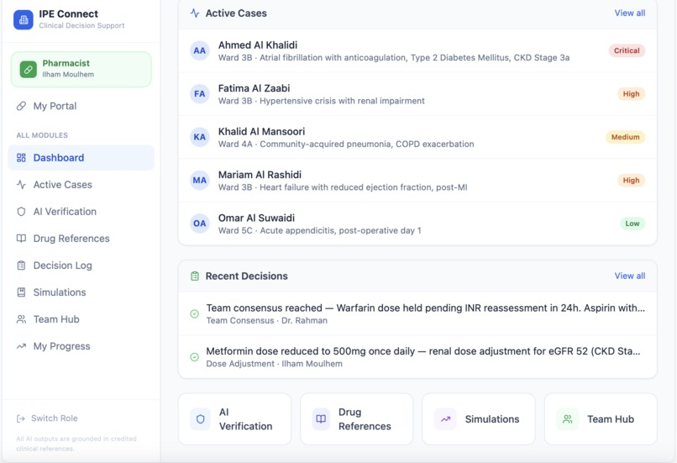Click the My Portal pill icon
This screenshot has width=677, height=463.
tap(21, 106)
